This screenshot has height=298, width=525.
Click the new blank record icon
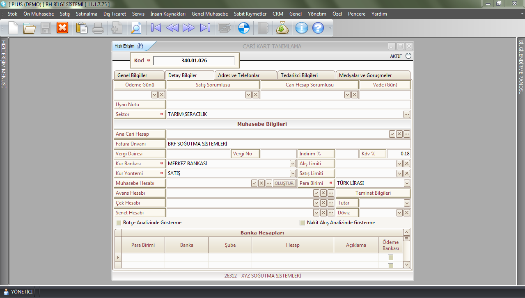pyautogui.click(x=13, y=28)
